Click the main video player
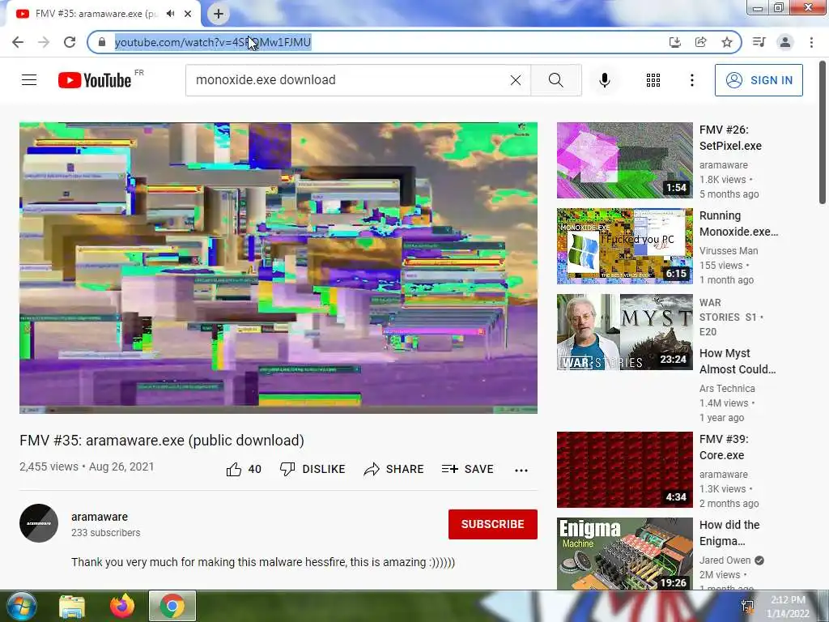 point(278,267)
